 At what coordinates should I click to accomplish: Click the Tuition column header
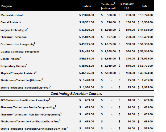coord(86,6)
